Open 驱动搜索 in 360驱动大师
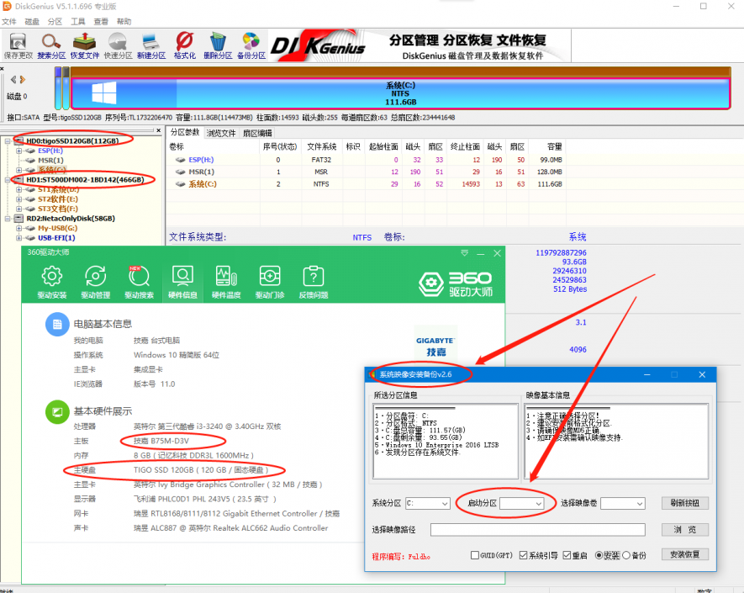Image resolution: width=744 pixels, height=593 pixels. pos(139,283)
